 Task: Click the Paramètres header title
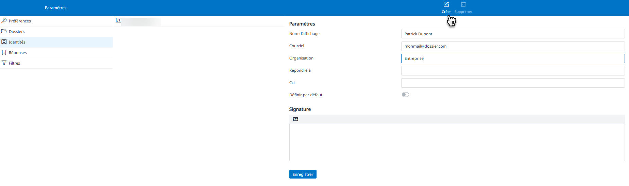[x=55, y=8]
